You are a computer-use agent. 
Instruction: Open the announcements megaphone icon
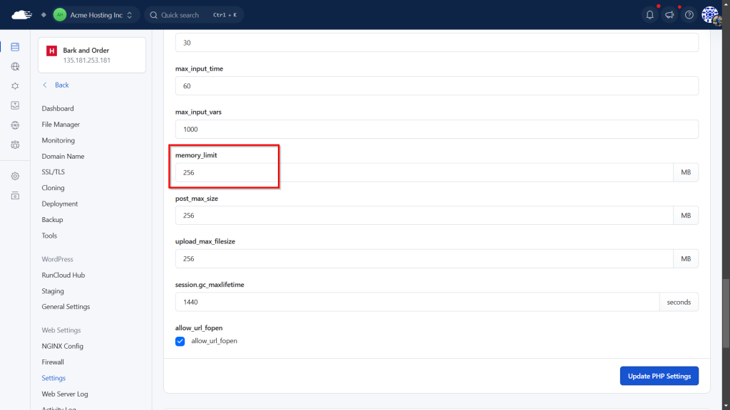[669, 15]
